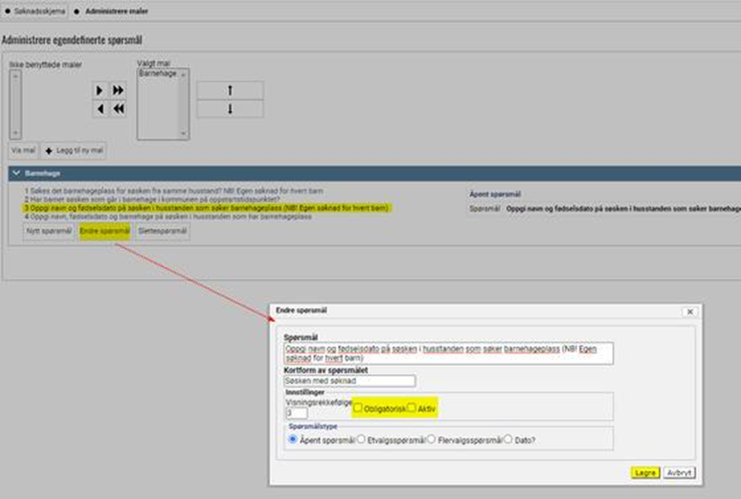Click the double left arrow move-all button
741x499 pixels.
pos(119,108)
